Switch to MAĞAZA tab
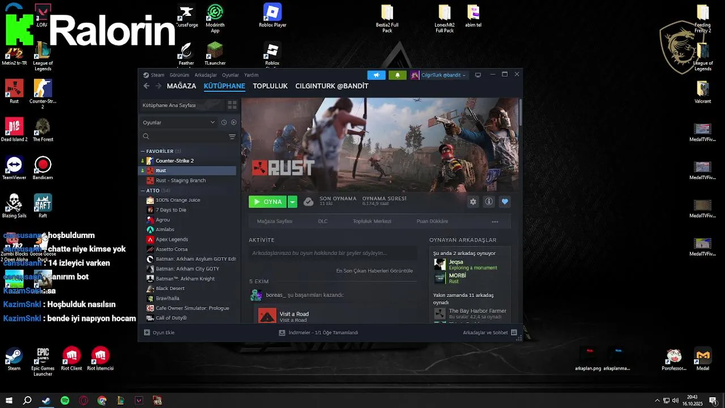Viewport: 725px width, 408px height. (x=181, y=86)
